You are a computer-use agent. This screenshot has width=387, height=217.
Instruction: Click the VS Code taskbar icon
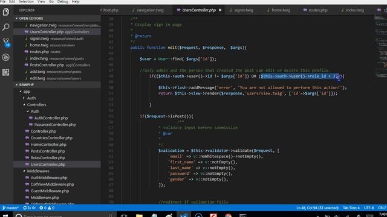click(x=184, y=215)
